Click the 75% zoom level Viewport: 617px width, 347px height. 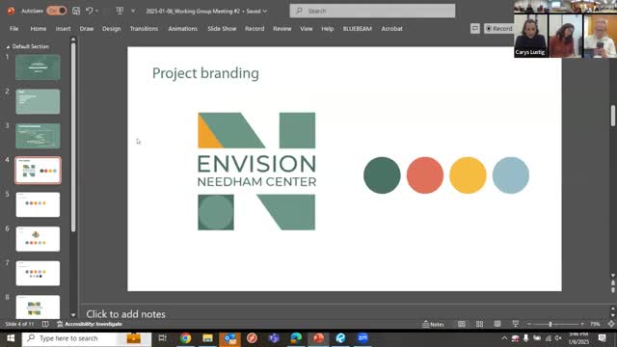click(x=595, y=324)
